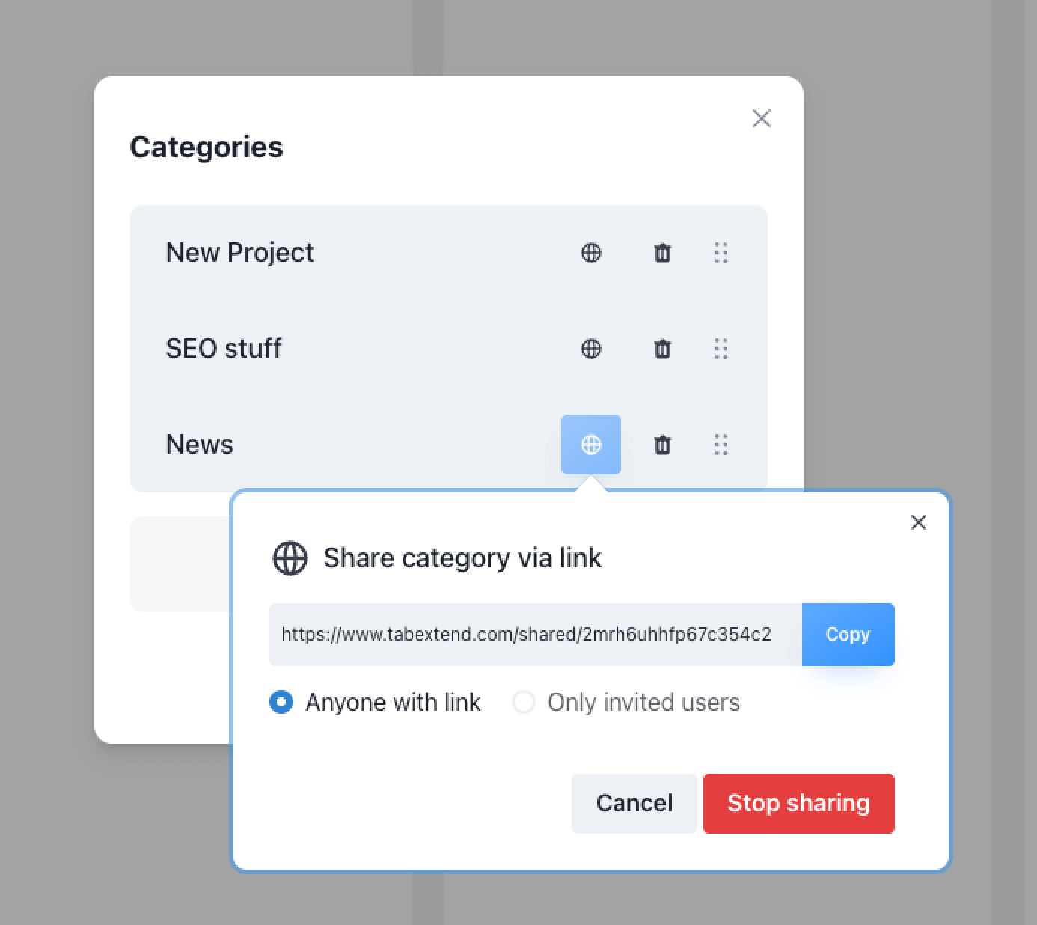Cancel the share popover
Image resolution: width=1037 pixels, height=925 pixels.
[634, 804]
